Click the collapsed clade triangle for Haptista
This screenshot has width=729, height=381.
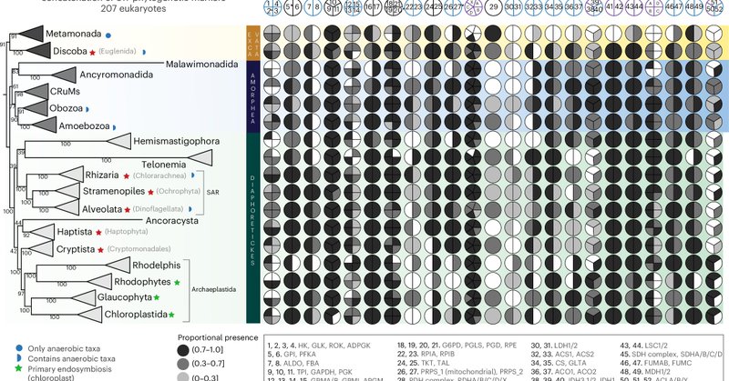pos(43,232)
